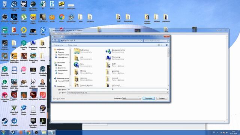Open the Organize dropdown in the Save dialog
Screen dimensions: 240x135
click(59, 45)
